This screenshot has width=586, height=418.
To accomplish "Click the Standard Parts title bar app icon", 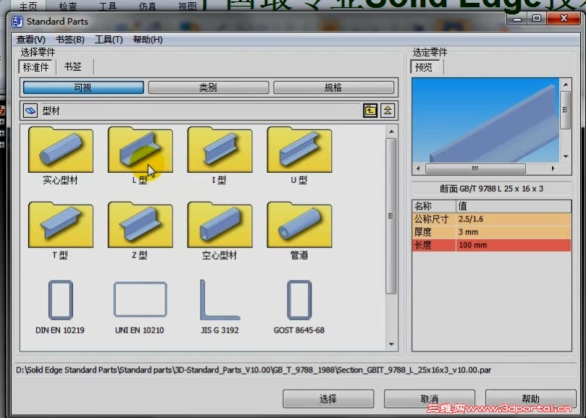I will click(x=17, y=21).
